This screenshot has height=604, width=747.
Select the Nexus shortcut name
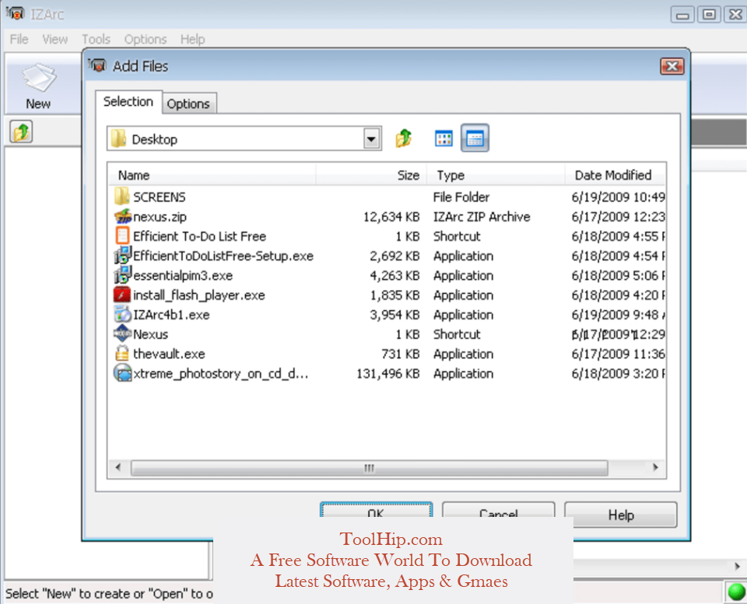coord(150,334)
